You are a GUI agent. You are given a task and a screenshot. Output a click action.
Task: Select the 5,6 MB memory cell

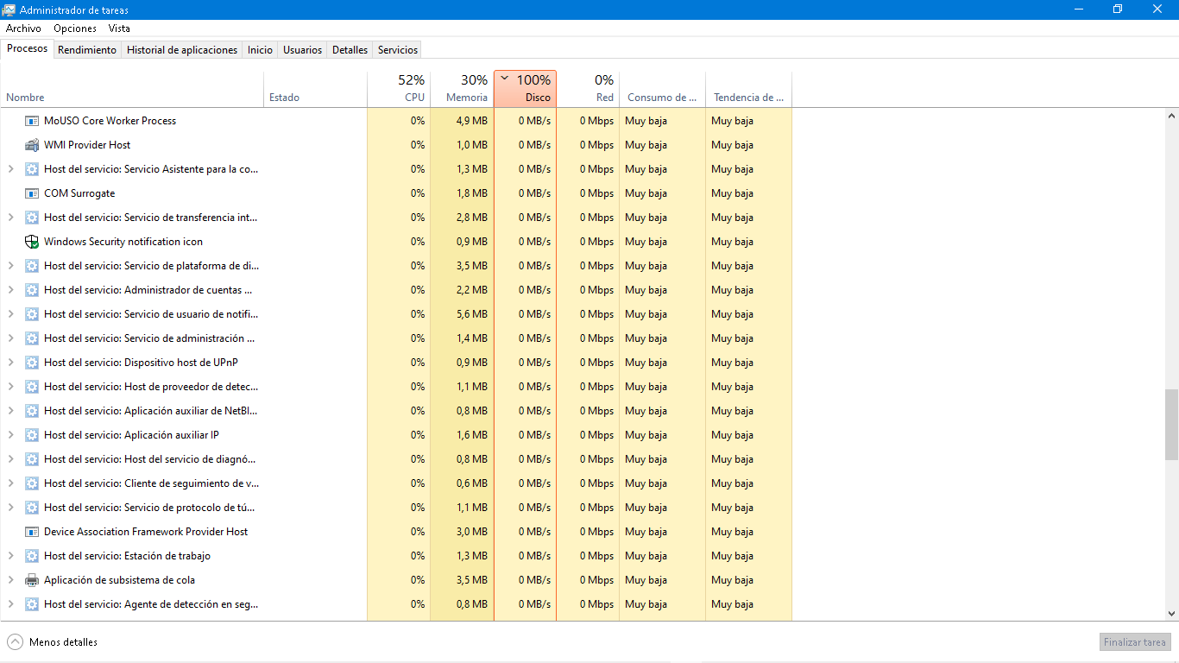462,314
